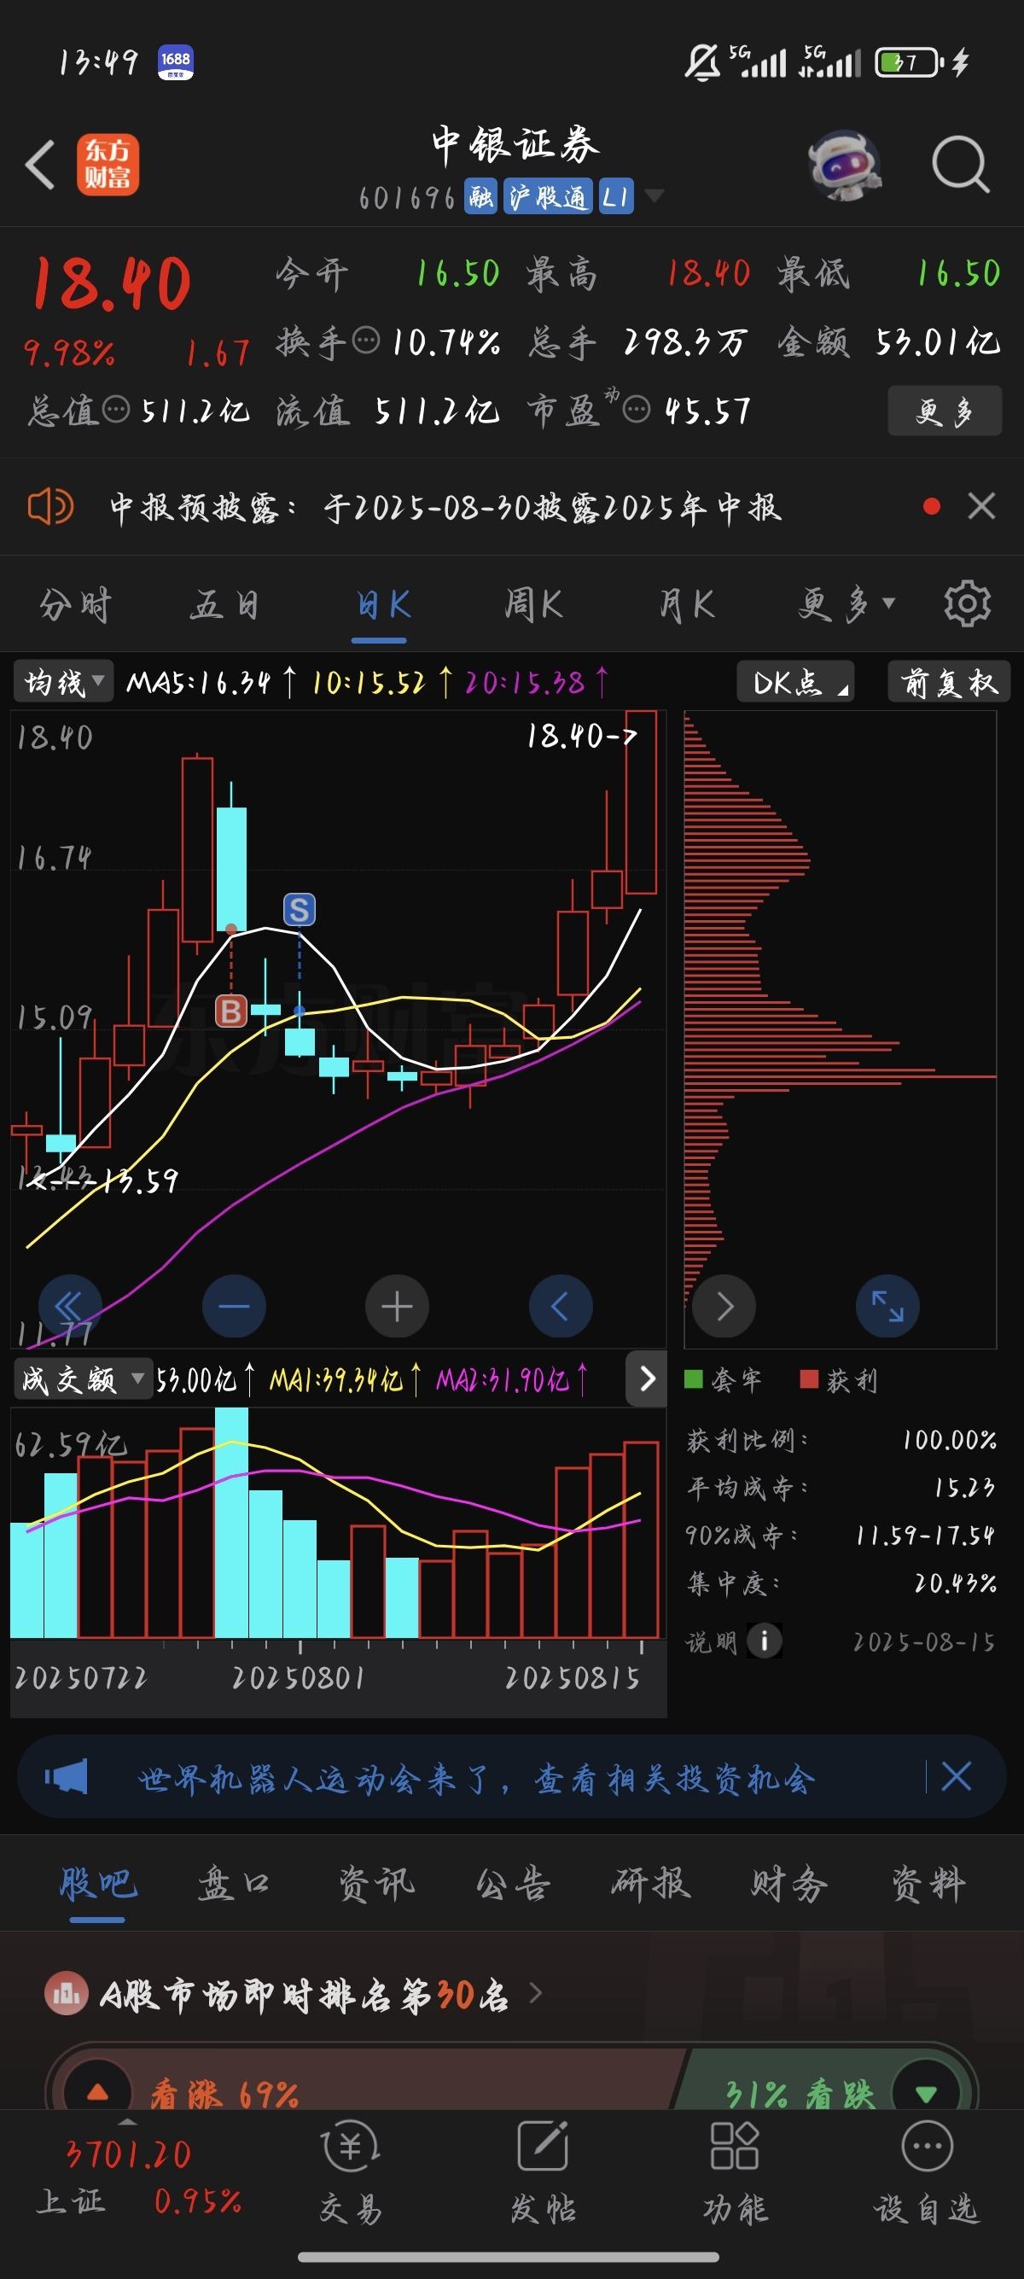
Task: Open the 股吧 tab
Action: tap(97, 1884)
